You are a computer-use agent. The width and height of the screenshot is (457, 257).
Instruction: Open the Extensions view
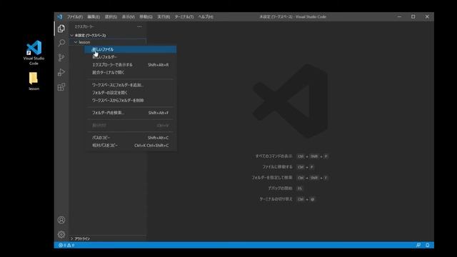pos(61,87)
